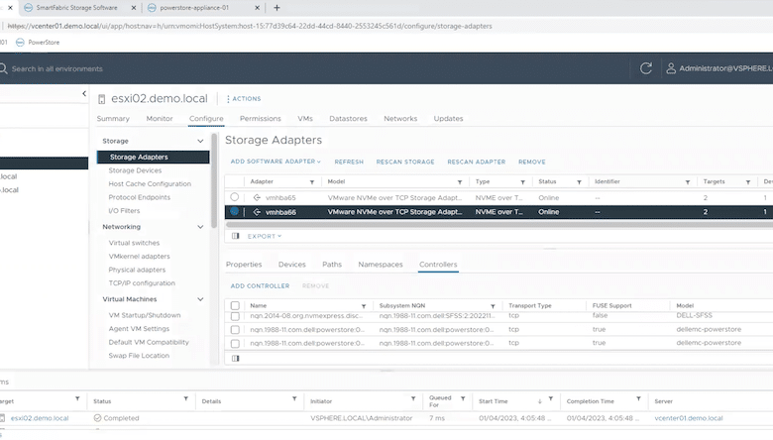The height and width of the screenshot is (440, 773).
Task: Select Virtual switches in sidebar
Action: (134, 243)
